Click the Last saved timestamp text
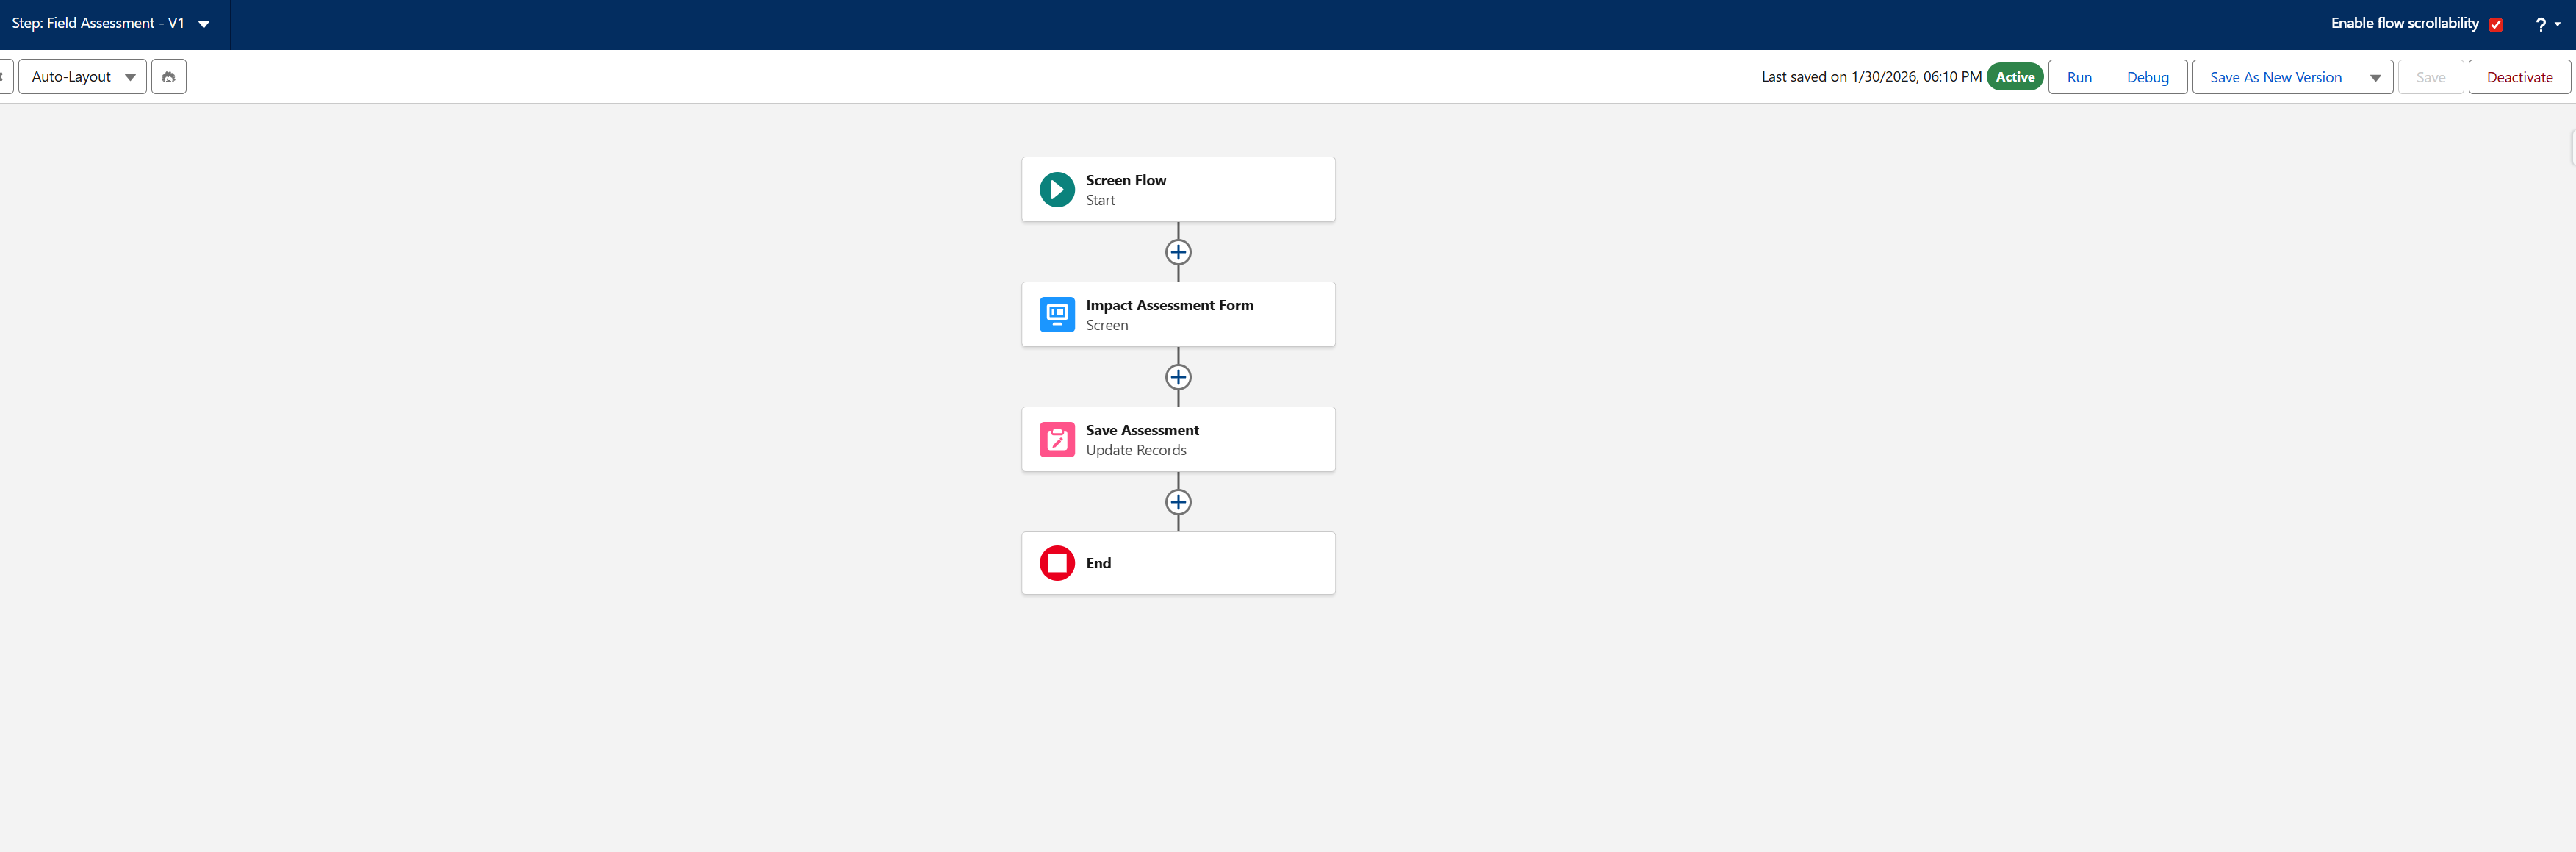Screen dimensions: 2576x852 coord(1871,77)
